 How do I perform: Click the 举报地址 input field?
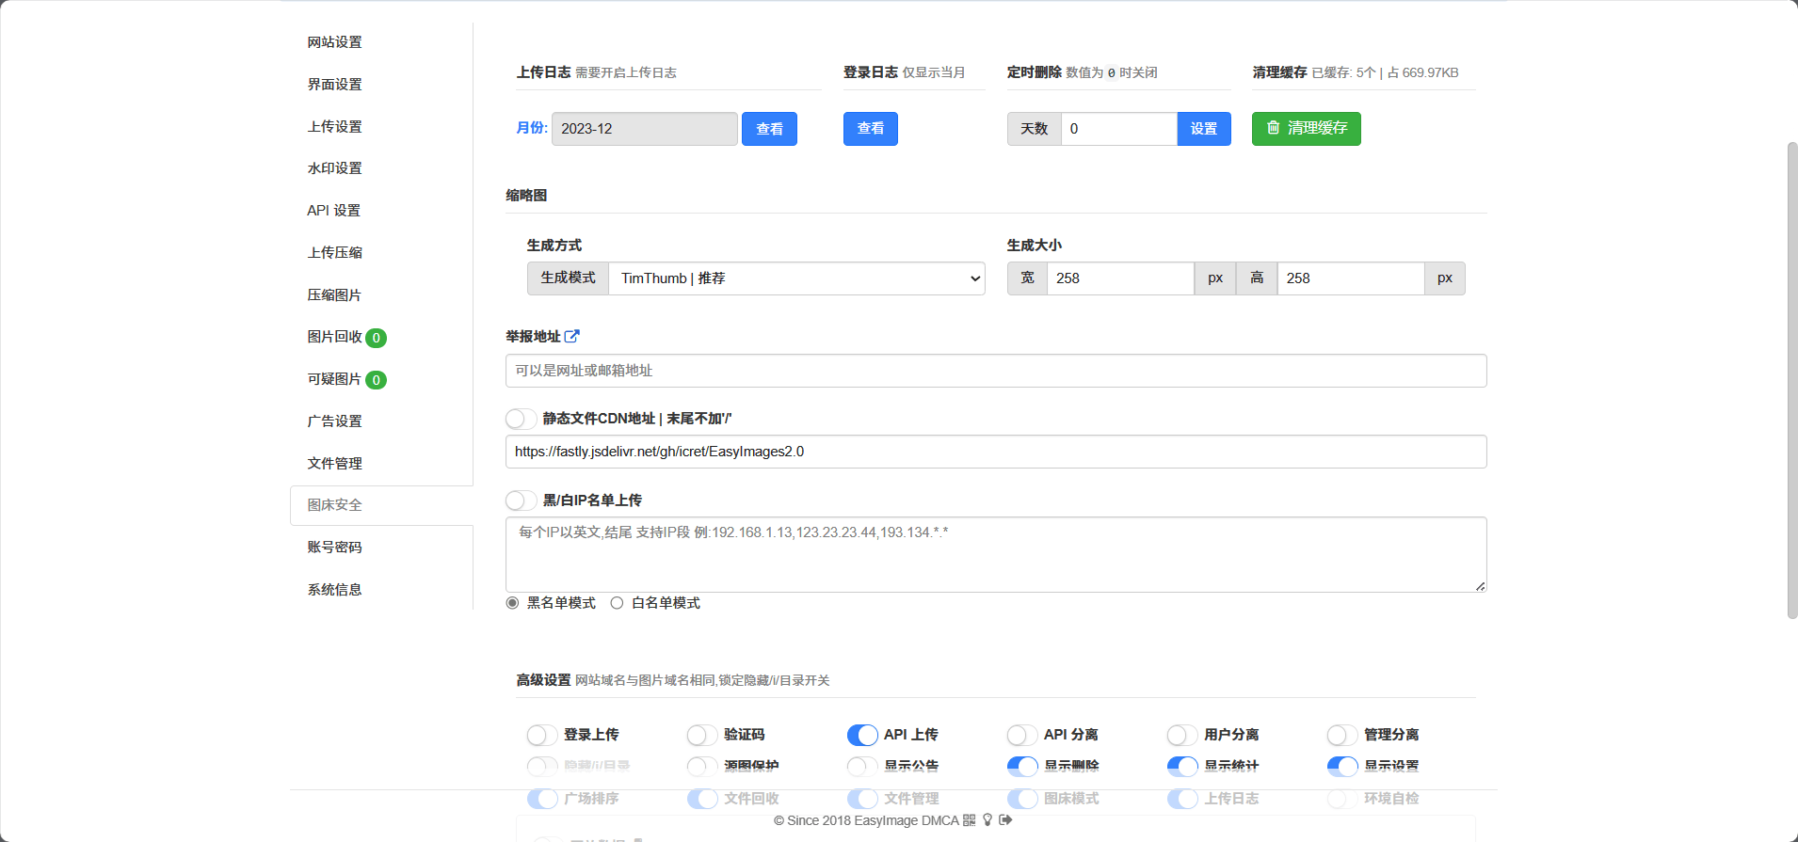coord(995,371)
